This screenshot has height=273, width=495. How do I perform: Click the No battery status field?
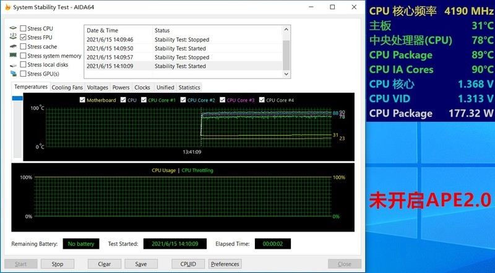[x=81, y=244]
